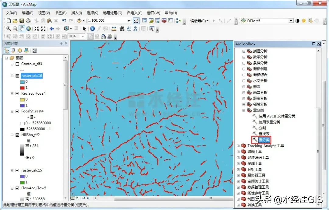Activate the Identify info tool
The height and width of the screenshot is (210, 329).
point(92,29)
